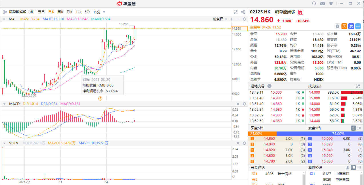The height and width of the screenshot is (185, 364).
Task: Click the 13:52:34 trade row
Action: pos(277,110)
